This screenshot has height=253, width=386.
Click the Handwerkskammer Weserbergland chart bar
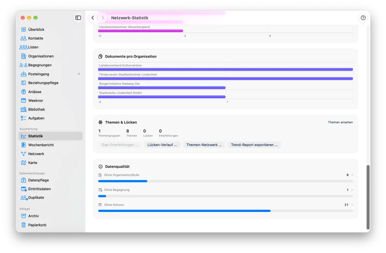click(141, 31)
